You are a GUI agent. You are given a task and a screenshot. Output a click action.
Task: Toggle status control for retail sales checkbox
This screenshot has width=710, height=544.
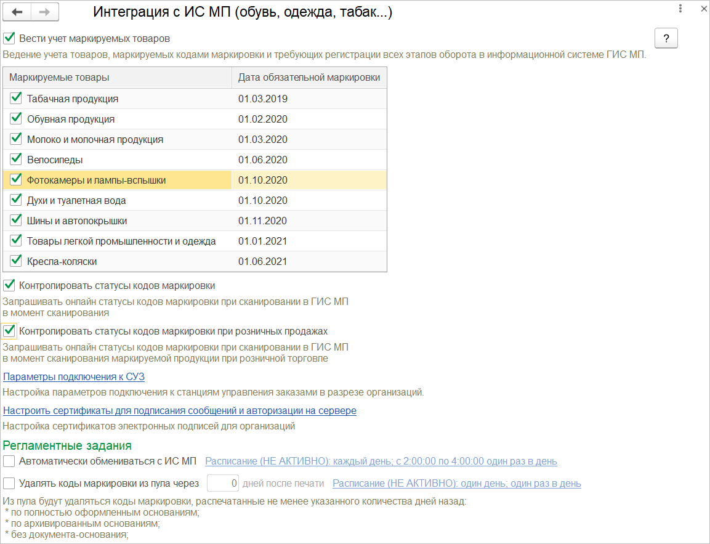9,331
